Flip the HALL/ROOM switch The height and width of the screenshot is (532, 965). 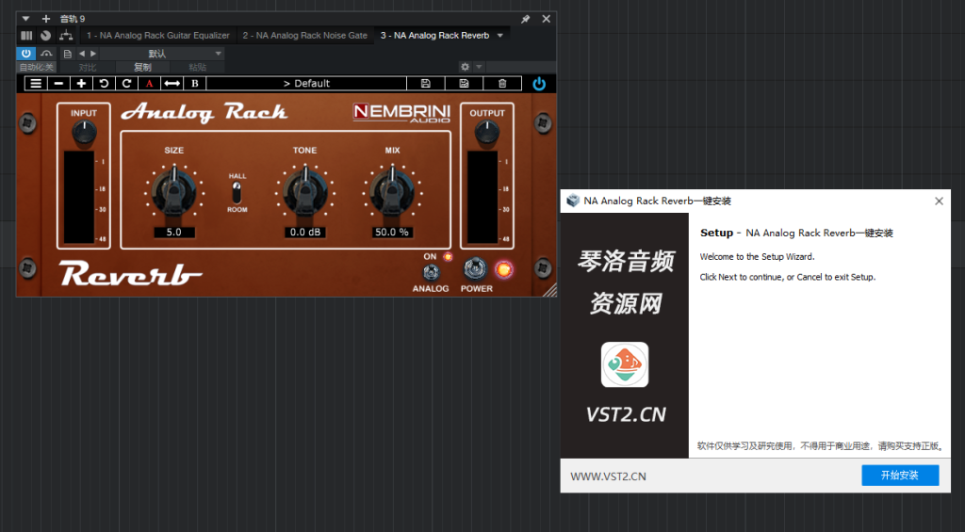click(x=237, y=192)
